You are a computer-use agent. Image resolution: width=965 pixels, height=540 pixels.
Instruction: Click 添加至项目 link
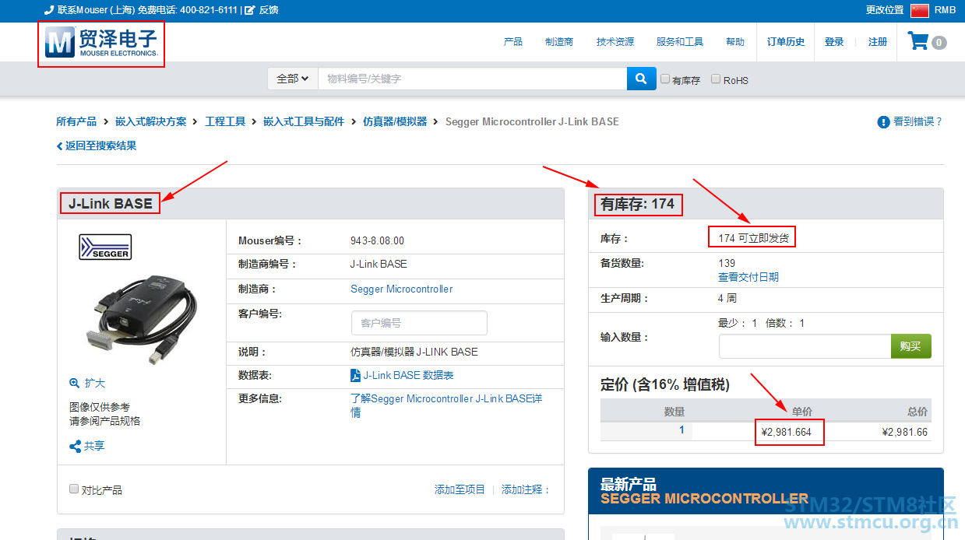click(460, 489)
